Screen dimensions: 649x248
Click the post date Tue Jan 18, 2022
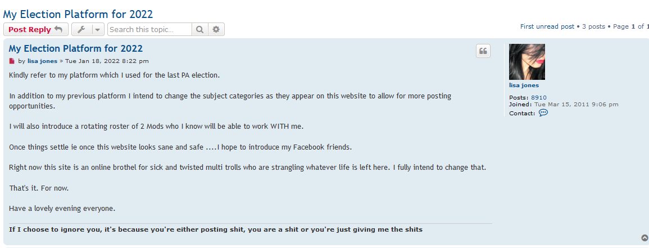point(107,61)
